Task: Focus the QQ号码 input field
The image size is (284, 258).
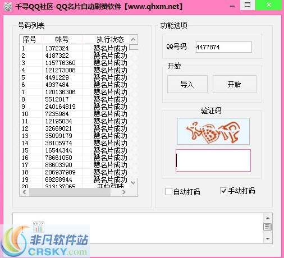Action: (223, 47)
